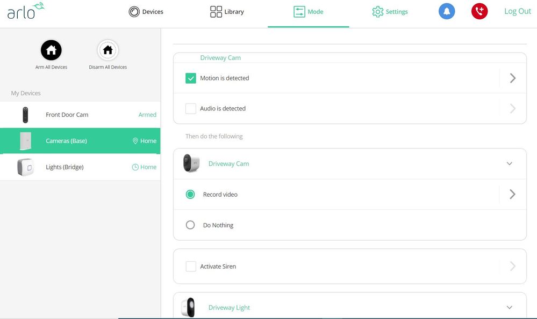Click the Do Nothing label
Viewport: 537px width, 319px height.
[218, 225]
